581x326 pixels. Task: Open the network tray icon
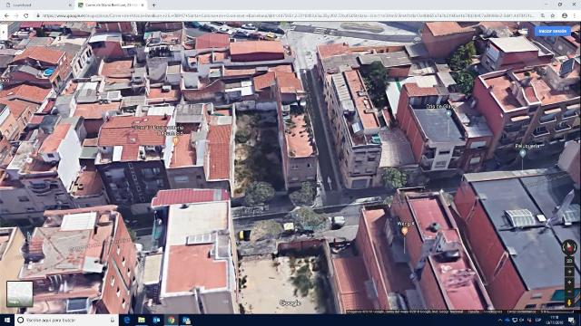515,320
